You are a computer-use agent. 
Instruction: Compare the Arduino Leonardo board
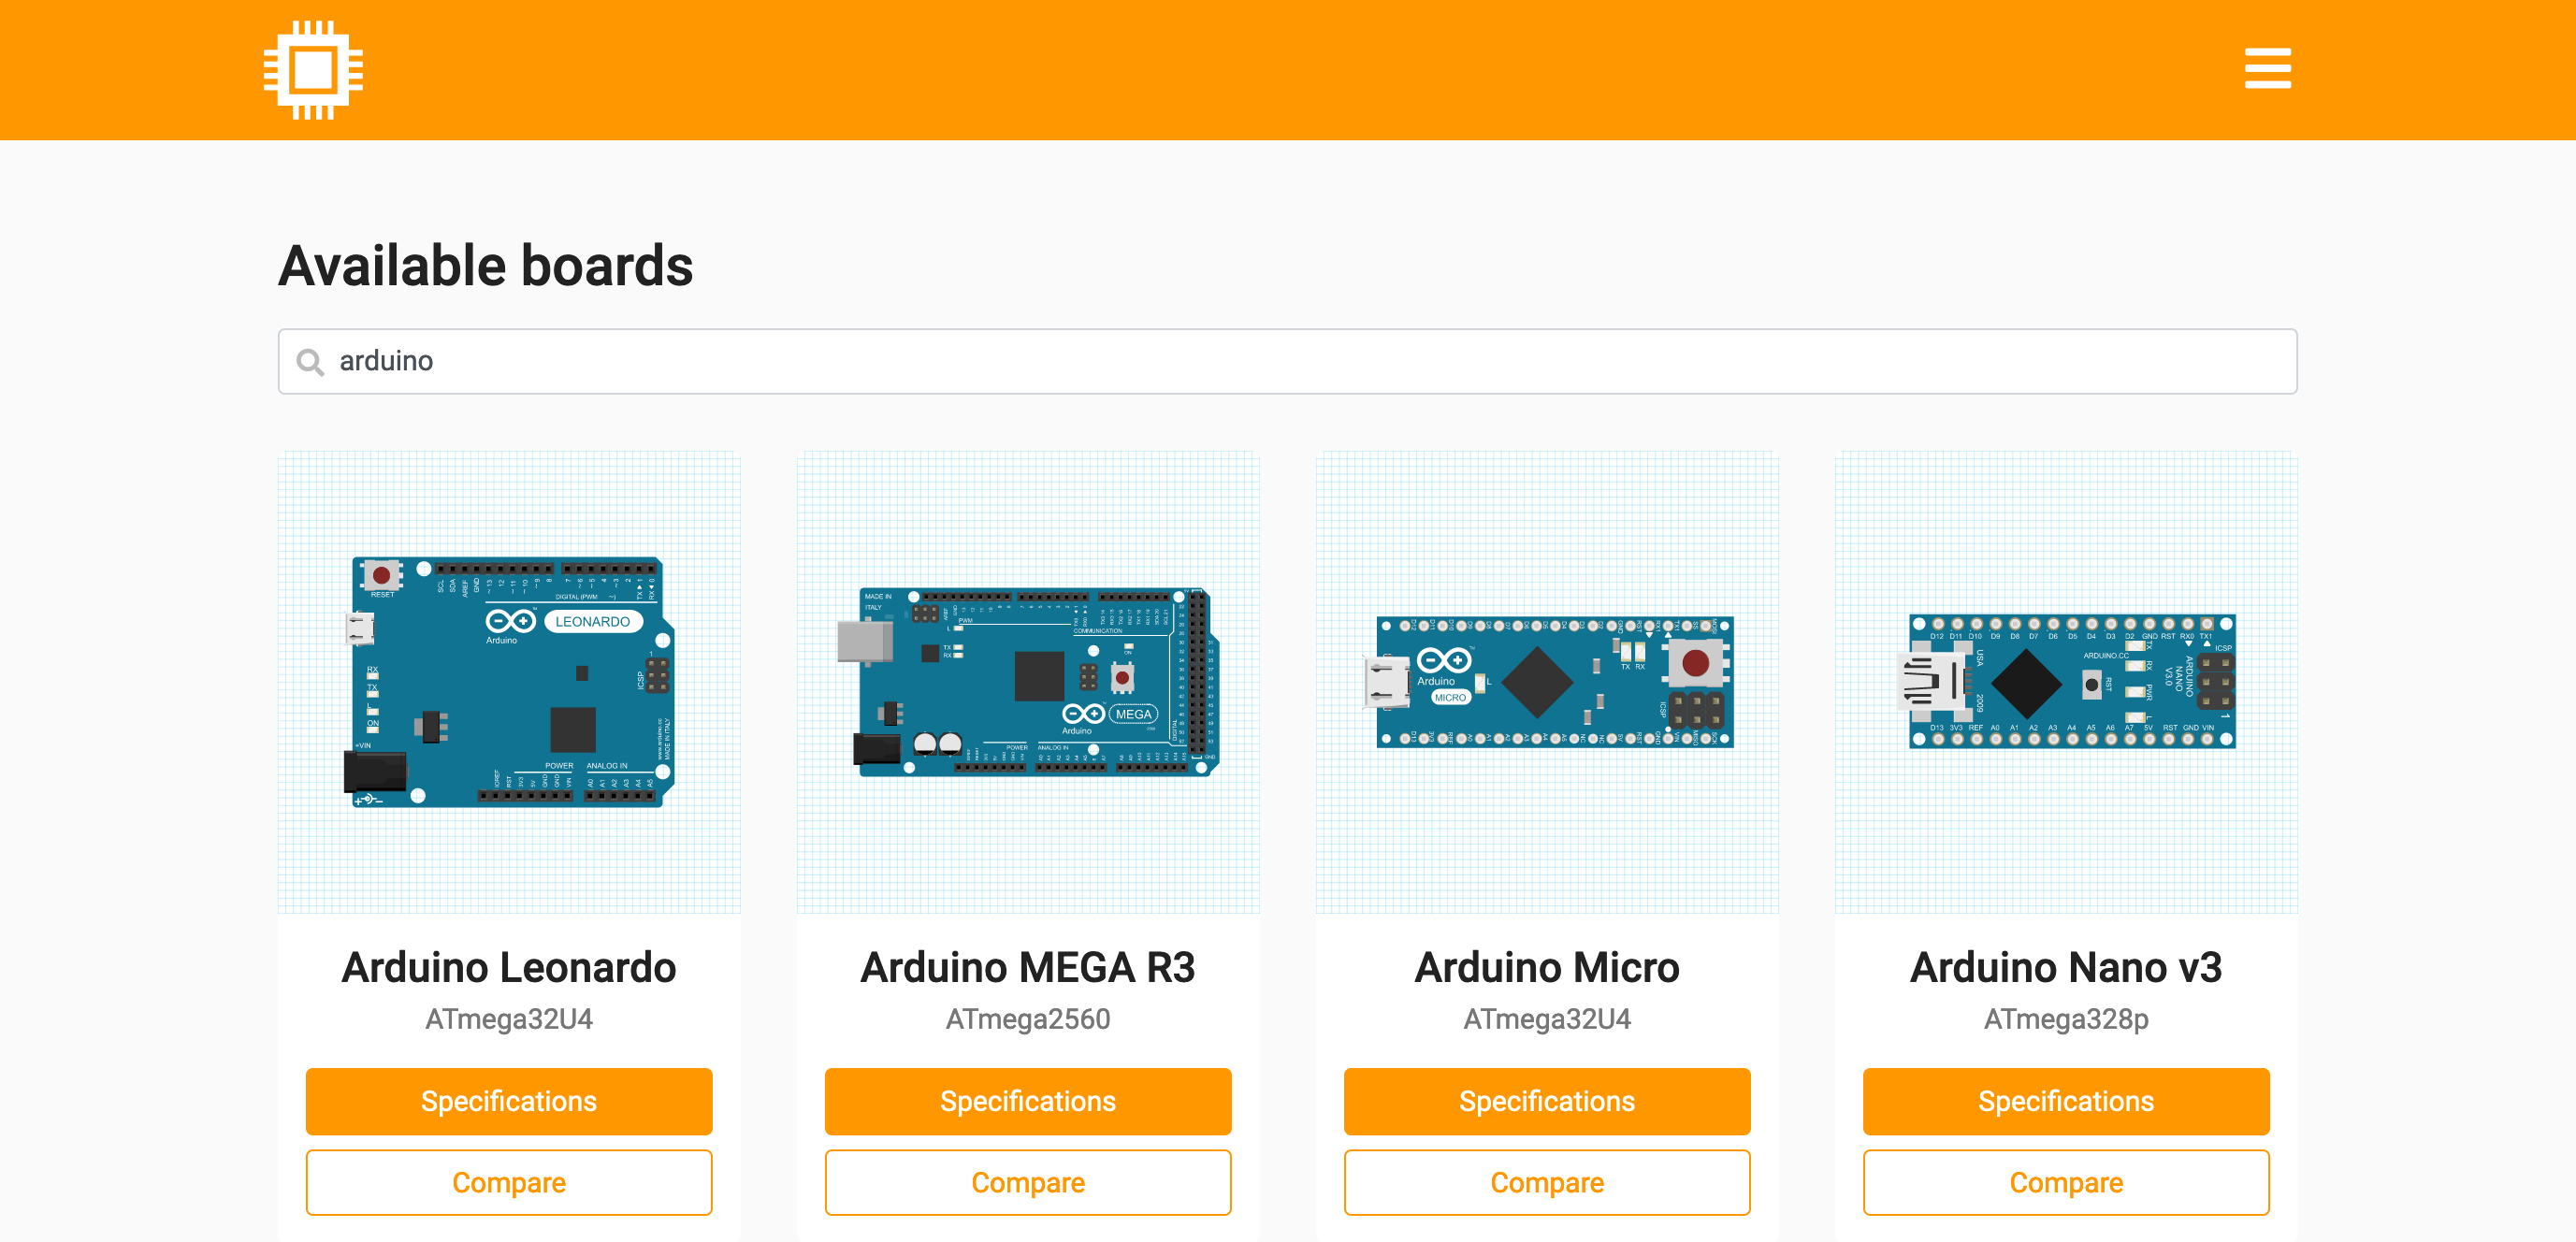(509, 1182)
